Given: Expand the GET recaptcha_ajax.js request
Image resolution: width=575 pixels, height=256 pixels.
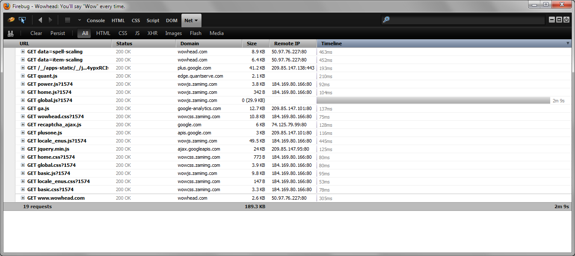Looking at the screenshot, I should 23,125.
